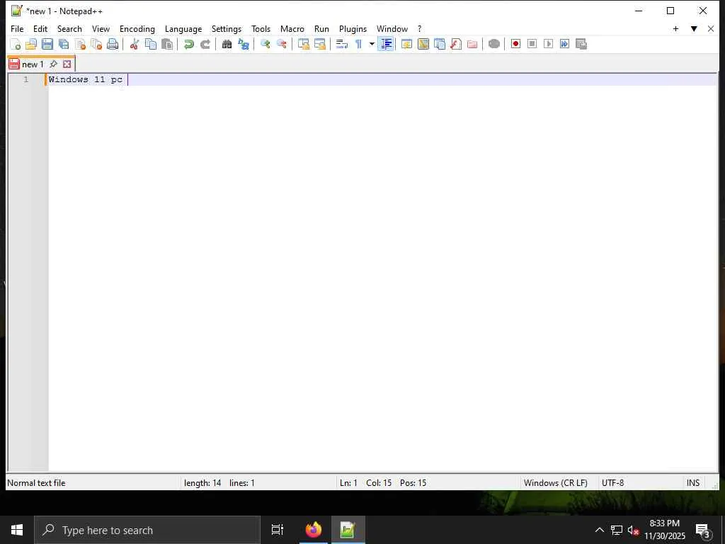Toggle INS mode in status bar

point(692,483)
